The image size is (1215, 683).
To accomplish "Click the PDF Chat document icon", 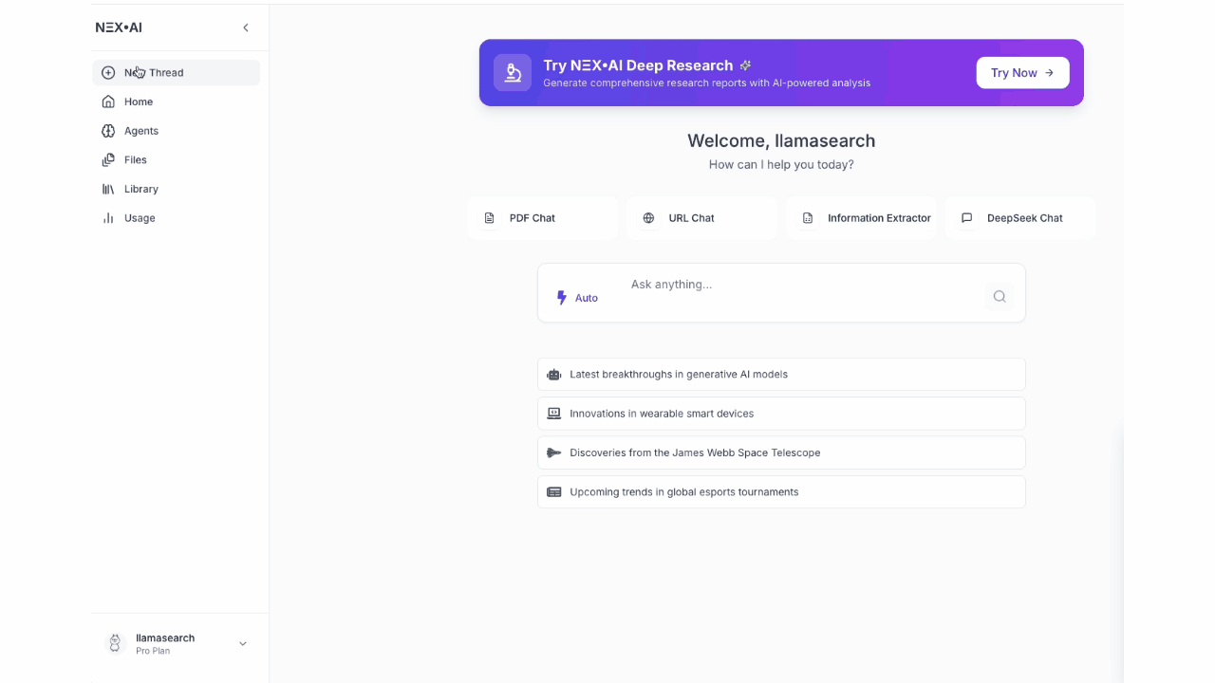I will click(490, 218).
